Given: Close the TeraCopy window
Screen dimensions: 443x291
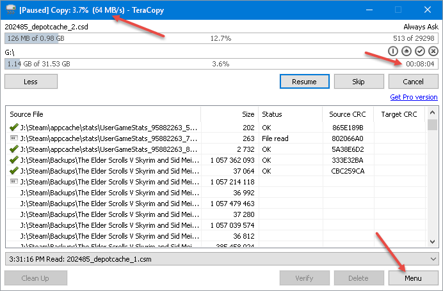Looking at the screenshot, I should click(x=428, y=10).
